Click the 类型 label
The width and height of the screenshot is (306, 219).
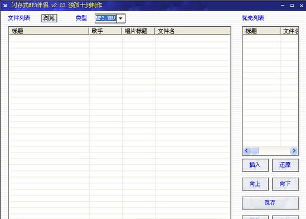[81, 18]
